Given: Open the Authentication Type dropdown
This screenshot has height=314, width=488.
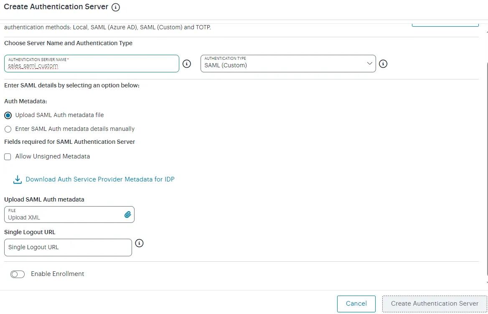Looking at the screenshot, I should pos(288,64).
